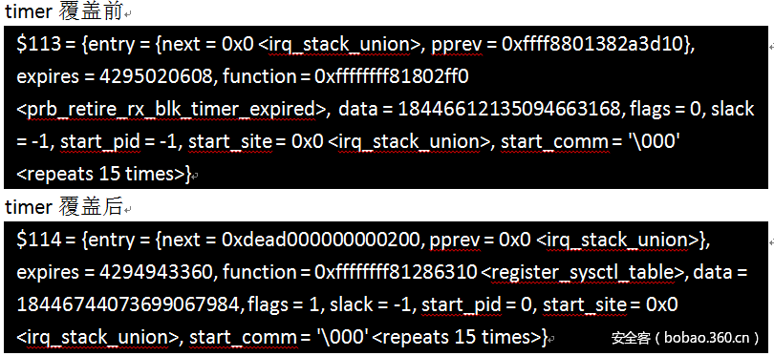Viewport: 774px width, 356px height.
Task: Click the expires value 4294943360
Action: pos(157,272)
